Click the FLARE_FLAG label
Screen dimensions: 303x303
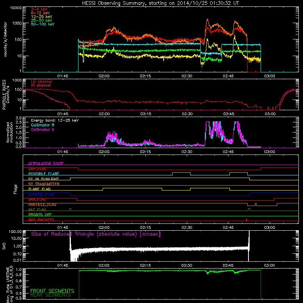39,189
